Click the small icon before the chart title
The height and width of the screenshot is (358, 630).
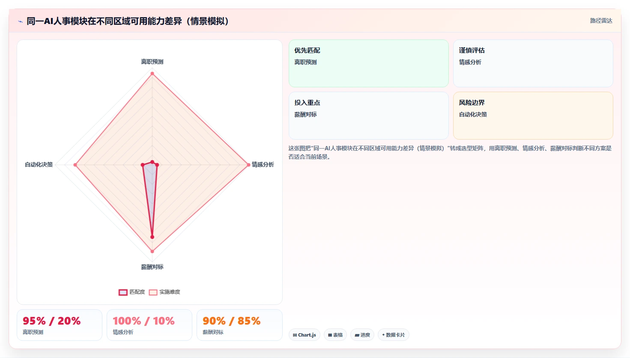coord(20,21)
